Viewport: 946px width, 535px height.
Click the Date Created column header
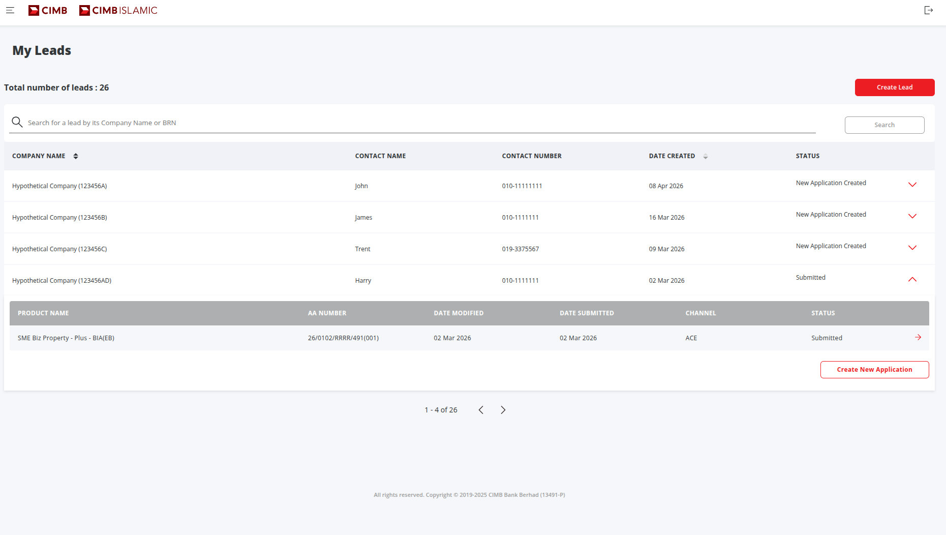click(x=672, y=156)
